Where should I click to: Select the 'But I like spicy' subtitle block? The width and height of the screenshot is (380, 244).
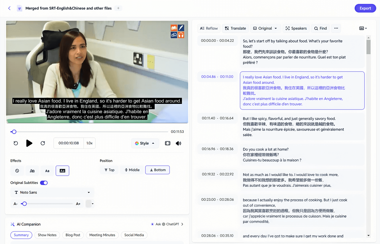click(302, 127)
